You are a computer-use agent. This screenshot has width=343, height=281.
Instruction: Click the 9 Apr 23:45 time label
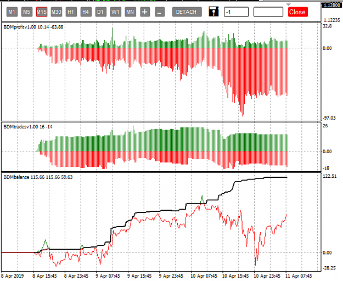(171, 276)
